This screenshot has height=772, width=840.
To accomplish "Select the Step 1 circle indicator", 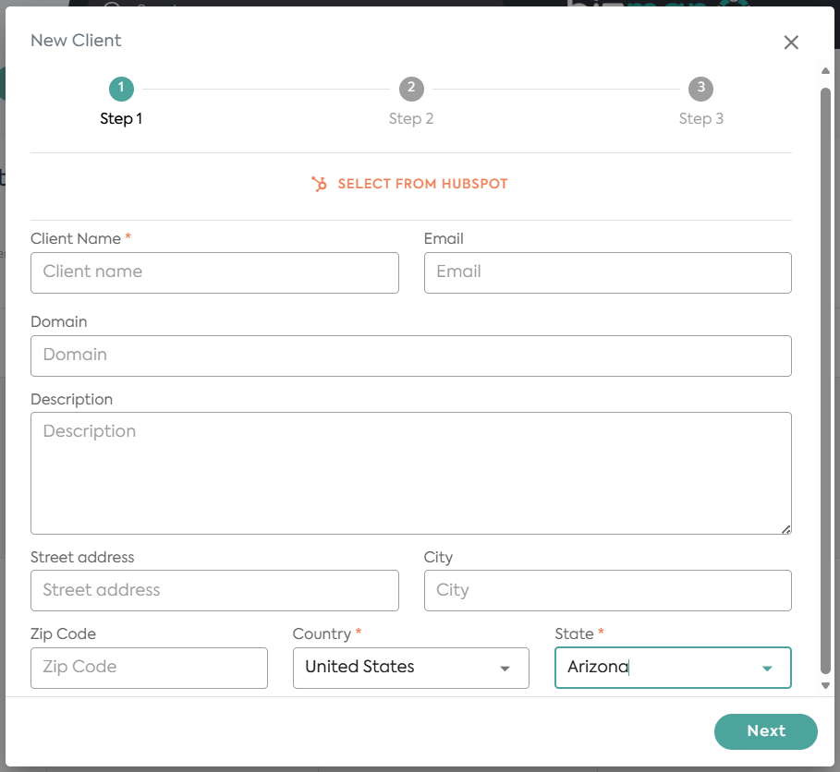I will (x=121, y=89).
